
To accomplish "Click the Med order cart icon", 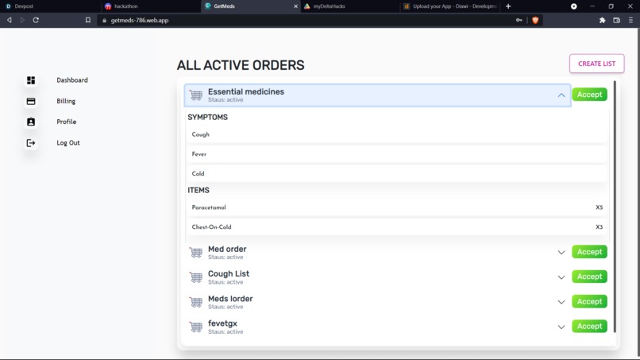I will point(196,253).
